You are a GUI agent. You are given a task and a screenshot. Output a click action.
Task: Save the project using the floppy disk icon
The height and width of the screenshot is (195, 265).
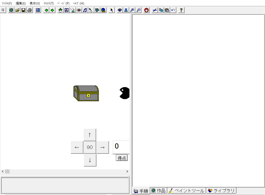coord(23,10)
